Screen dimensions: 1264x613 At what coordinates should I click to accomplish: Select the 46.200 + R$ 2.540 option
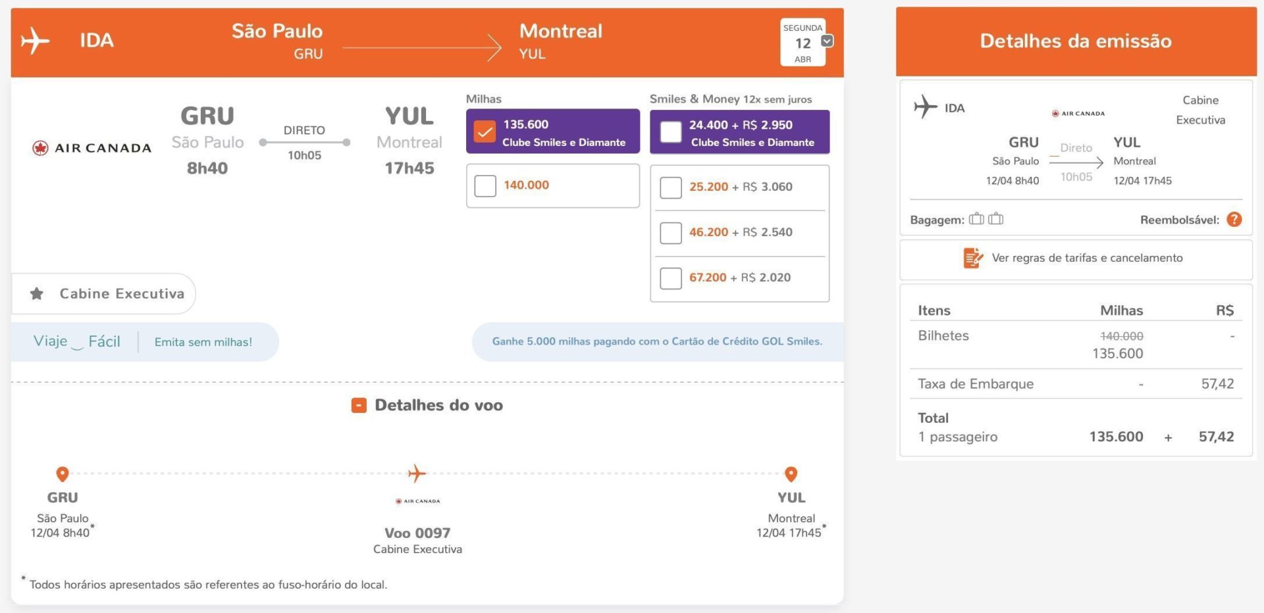[671, 233]
